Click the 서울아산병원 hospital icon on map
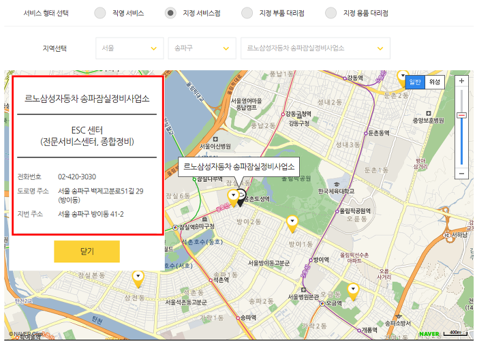 215,139
